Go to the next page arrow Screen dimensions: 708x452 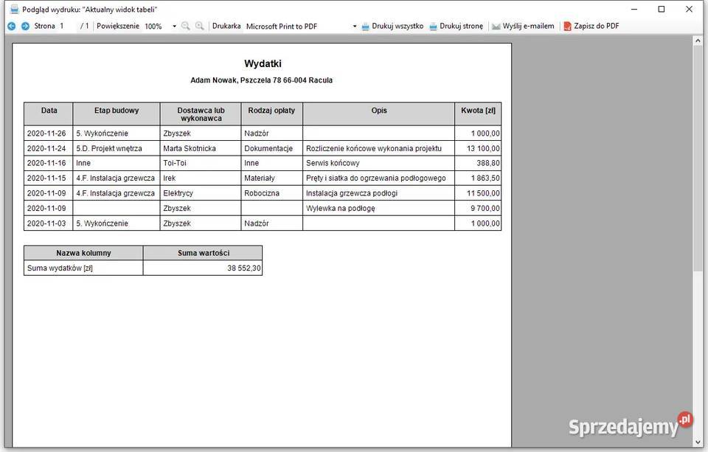click(25, 26)
